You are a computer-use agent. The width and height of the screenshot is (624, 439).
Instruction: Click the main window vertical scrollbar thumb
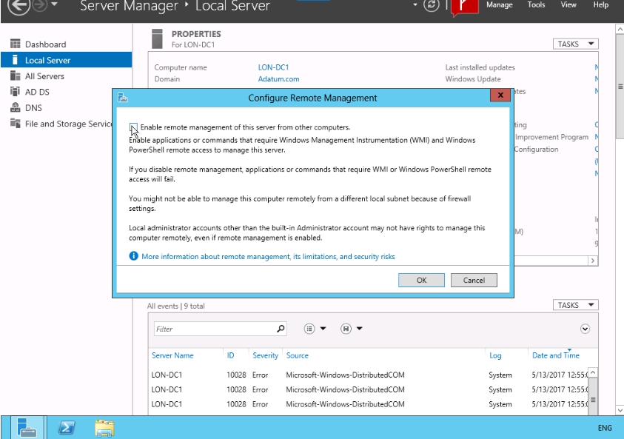(x=620, y=87)
